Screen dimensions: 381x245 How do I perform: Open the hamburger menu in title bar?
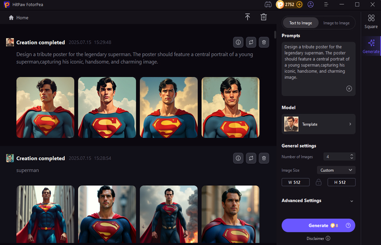click(x=326, y=4)
